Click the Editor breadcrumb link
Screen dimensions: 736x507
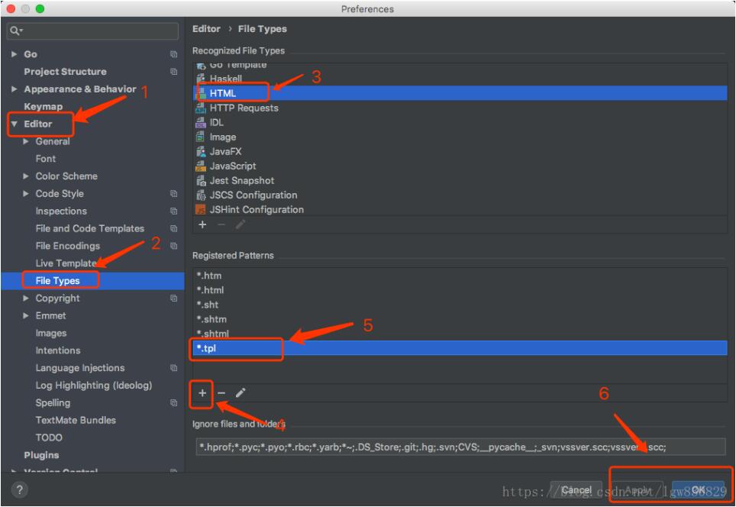(x=206, y=29)
